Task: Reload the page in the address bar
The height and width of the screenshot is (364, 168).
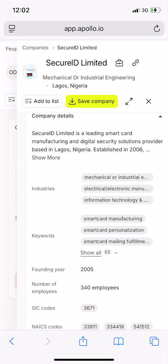Action: (157, 29)
